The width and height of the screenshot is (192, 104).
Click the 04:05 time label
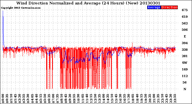32,98
